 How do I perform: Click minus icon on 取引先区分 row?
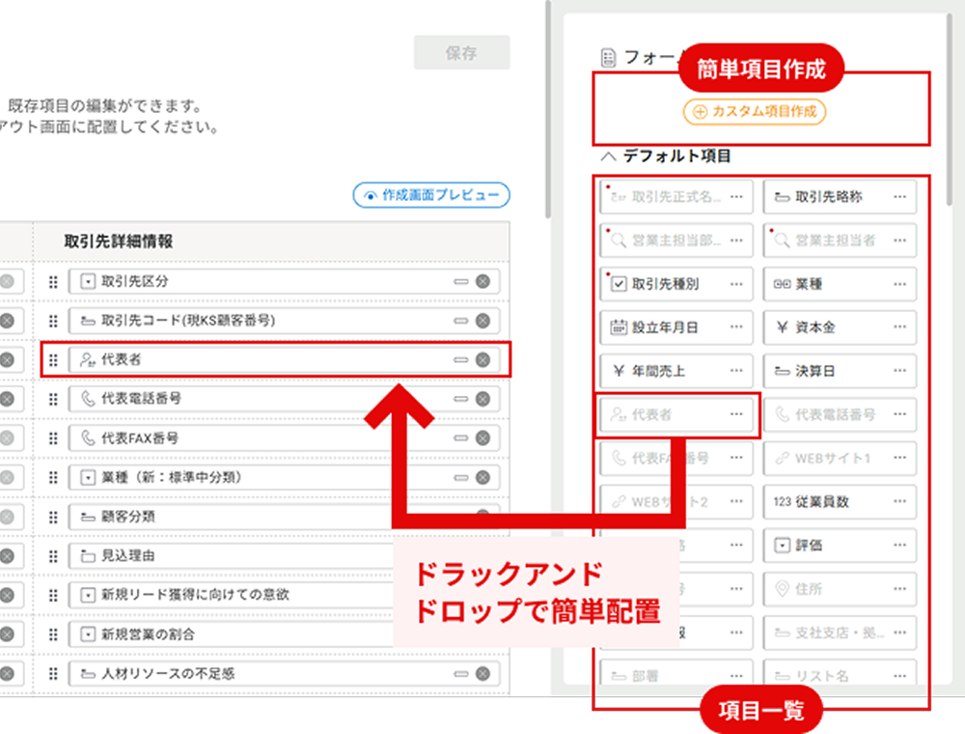pyautogui.click(x=461, y=281)
